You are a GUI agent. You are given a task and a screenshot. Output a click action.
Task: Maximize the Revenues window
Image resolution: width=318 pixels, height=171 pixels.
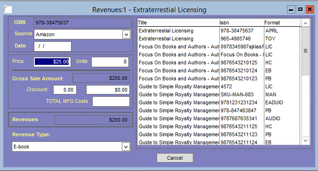pos(300,9)
